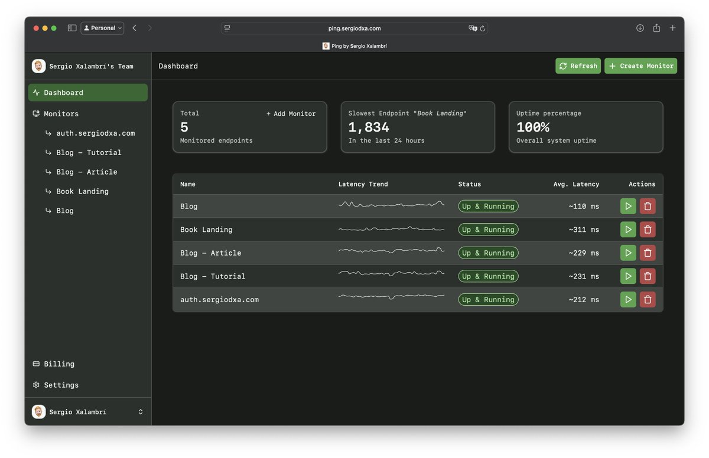Click the Book Landing name in the table

coord(206,230)
